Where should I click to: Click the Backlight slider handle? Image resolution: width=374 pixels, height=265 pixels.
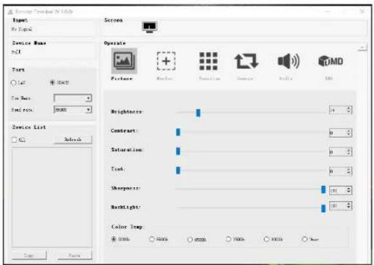tap(323, 208)
